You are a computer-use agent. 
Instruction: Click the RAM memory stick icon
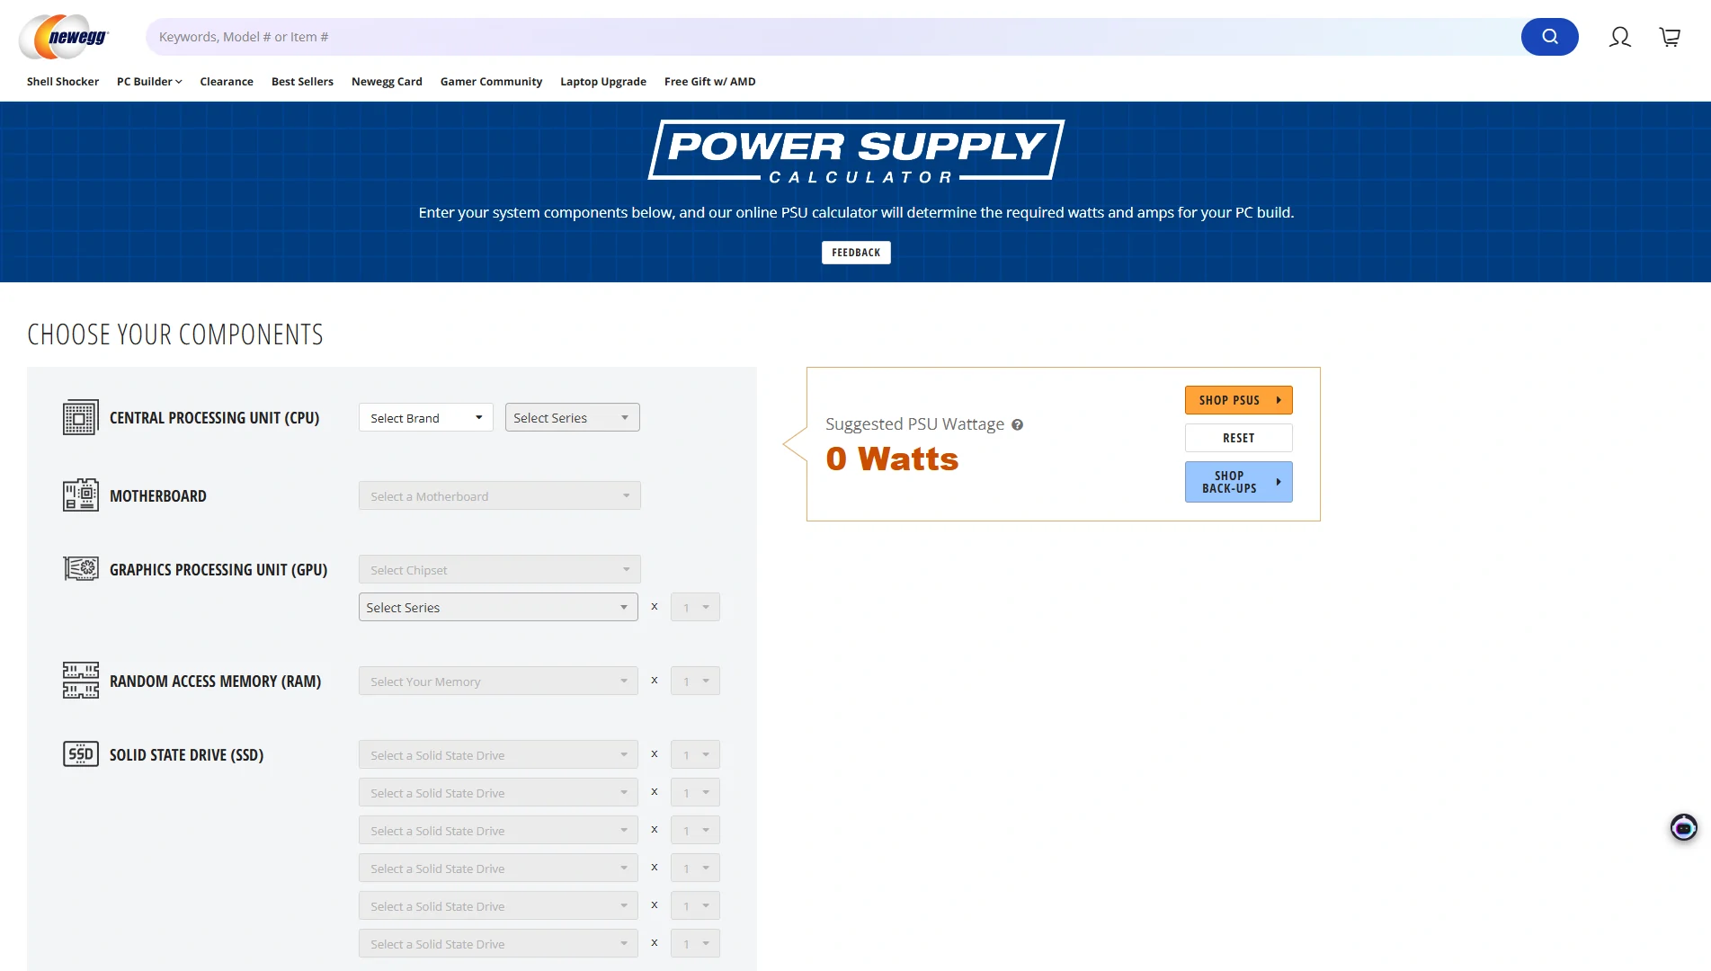click(80, 681)
